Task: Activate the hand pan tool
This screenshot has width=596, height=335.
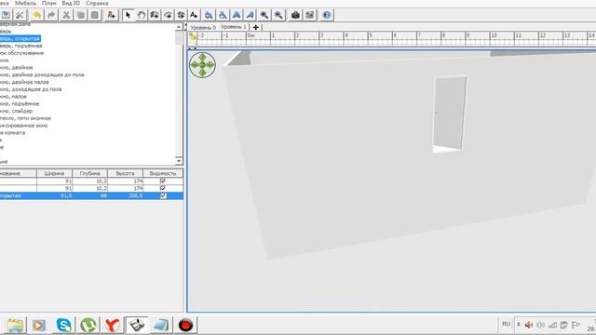Action: (x=141, y=15)
